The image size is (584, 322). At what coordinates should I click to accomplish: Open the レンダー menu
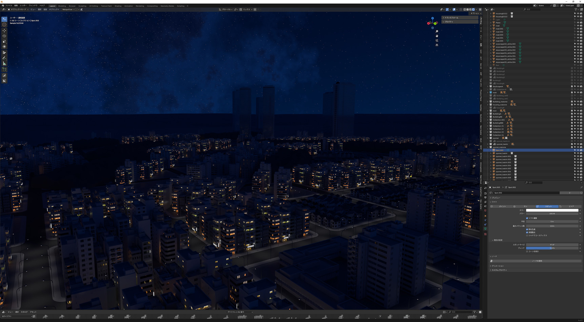click(x=23, y=6)
